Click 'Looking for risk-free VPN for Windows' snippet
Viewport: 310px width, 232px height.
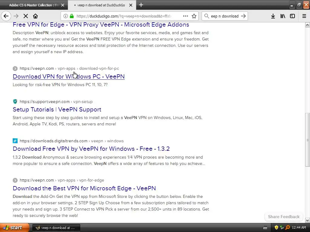(60, 85)
